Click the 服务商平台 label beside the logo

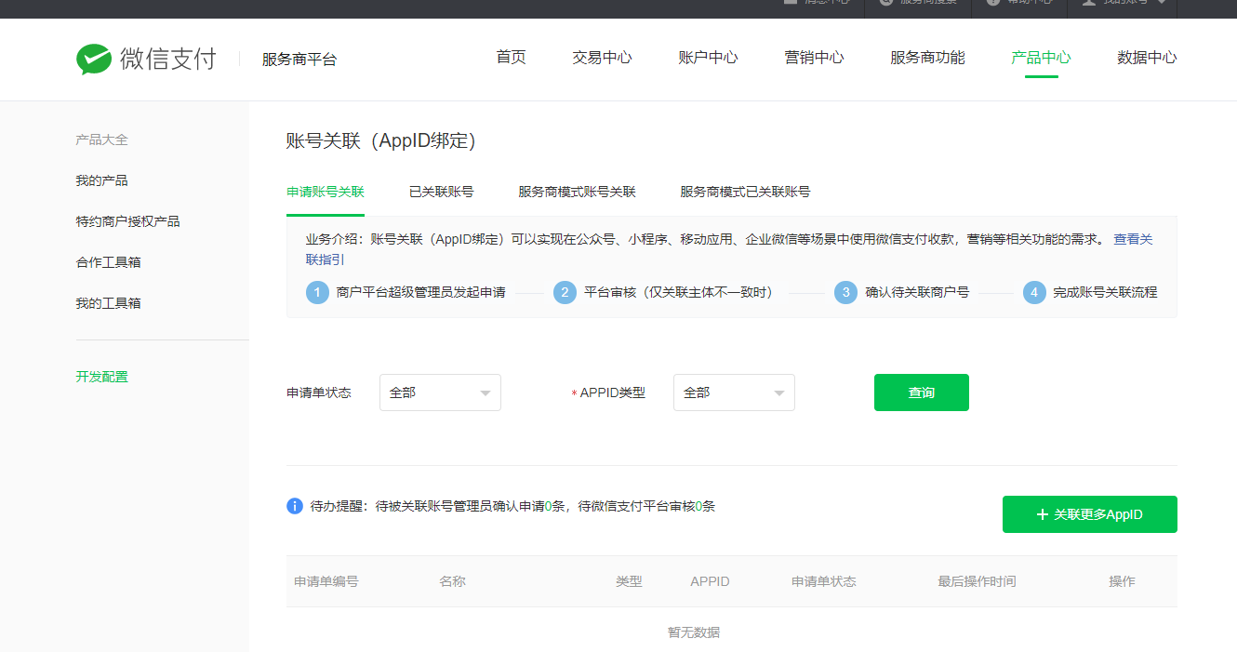pos(299,60)
